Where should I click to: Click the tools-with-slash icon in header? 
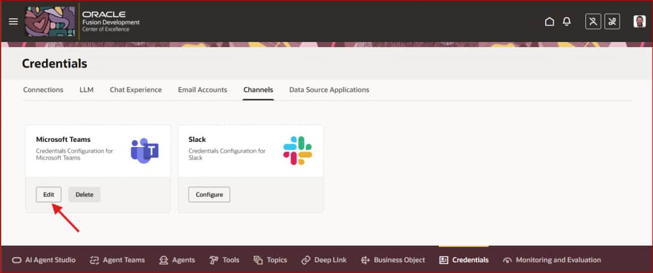tap(612, 22)
